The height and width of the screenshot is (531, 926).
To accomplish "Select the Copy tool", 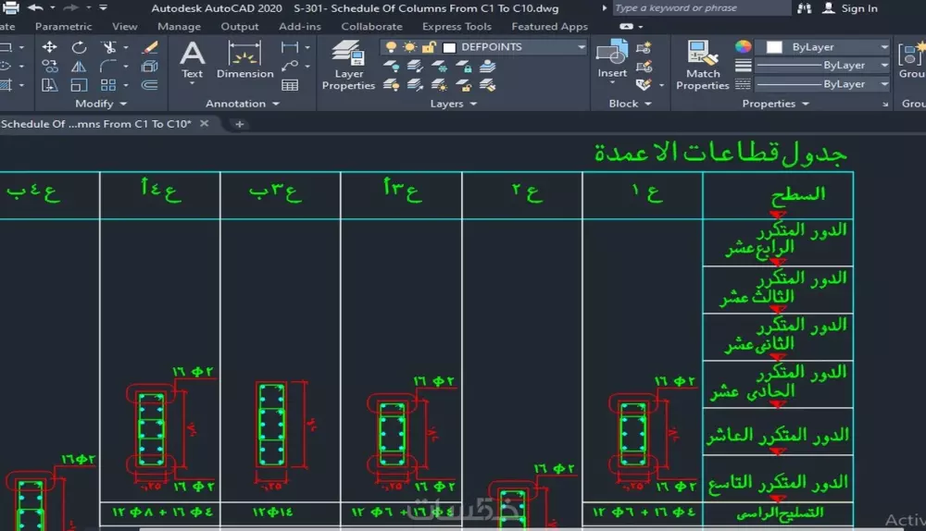I will point(50,66).
